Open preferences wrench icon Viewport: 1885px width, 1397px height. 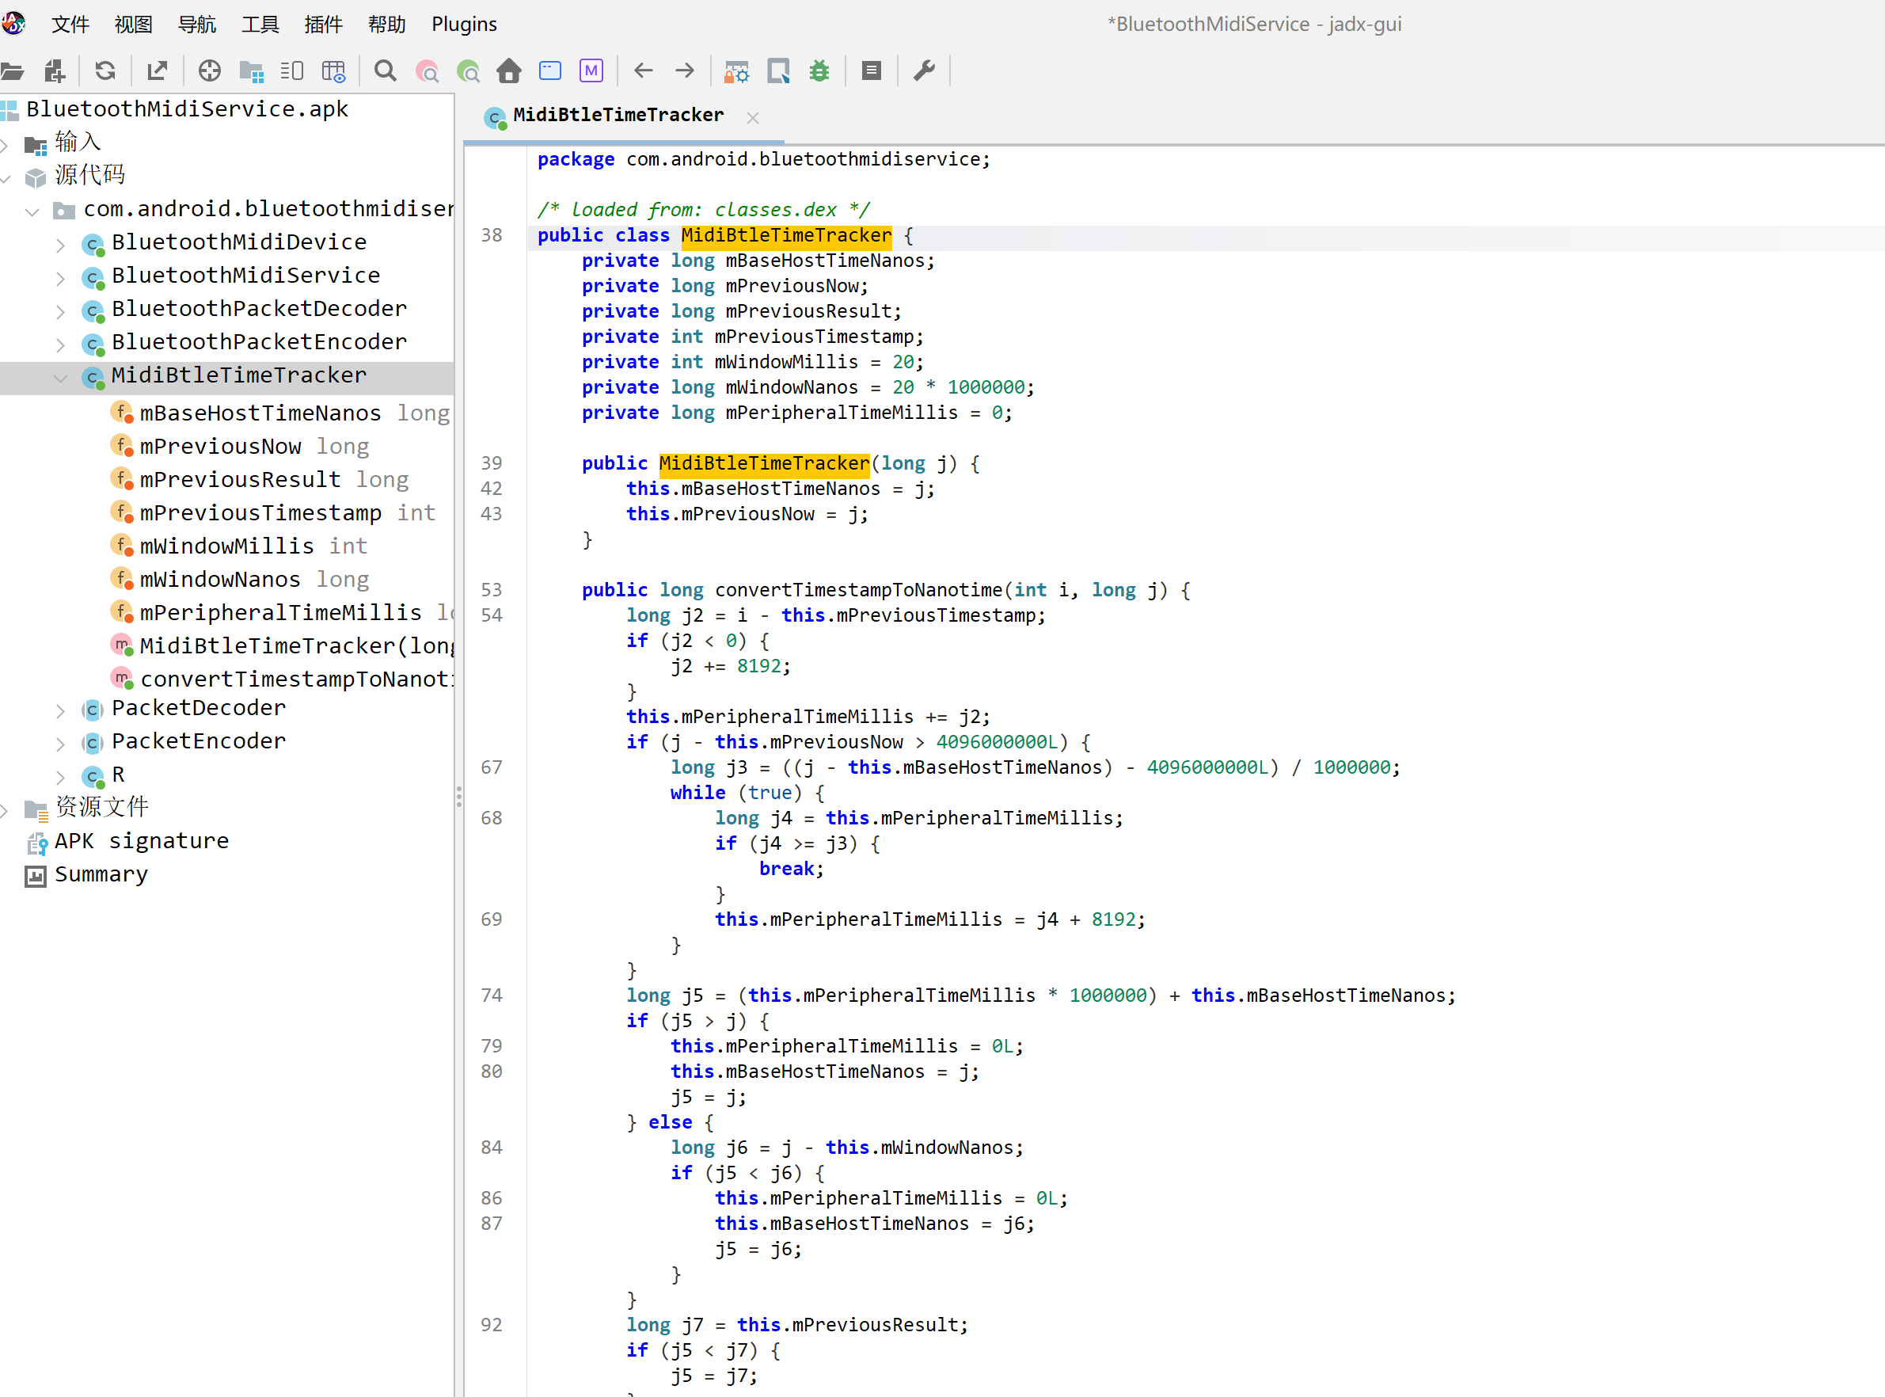pos(924,71)
